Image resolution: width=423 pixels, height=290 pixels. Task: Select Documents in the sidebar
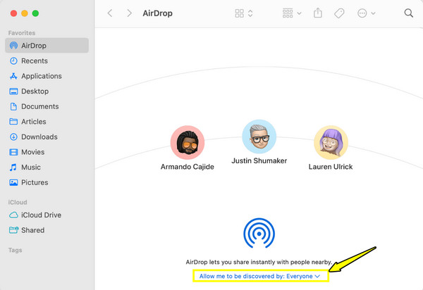click(47, 106)
